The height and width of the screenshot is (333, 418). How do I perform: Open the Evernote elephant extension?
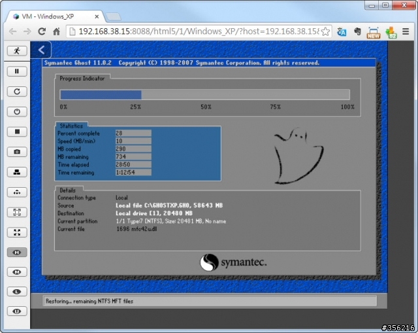[x=357, y=31]
